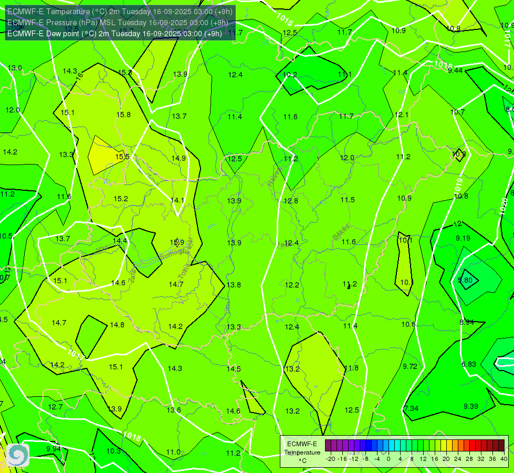The width and height of the screenshot is (514, 473).
Task: Click the 12.2 temperature value
Action: 292,285
